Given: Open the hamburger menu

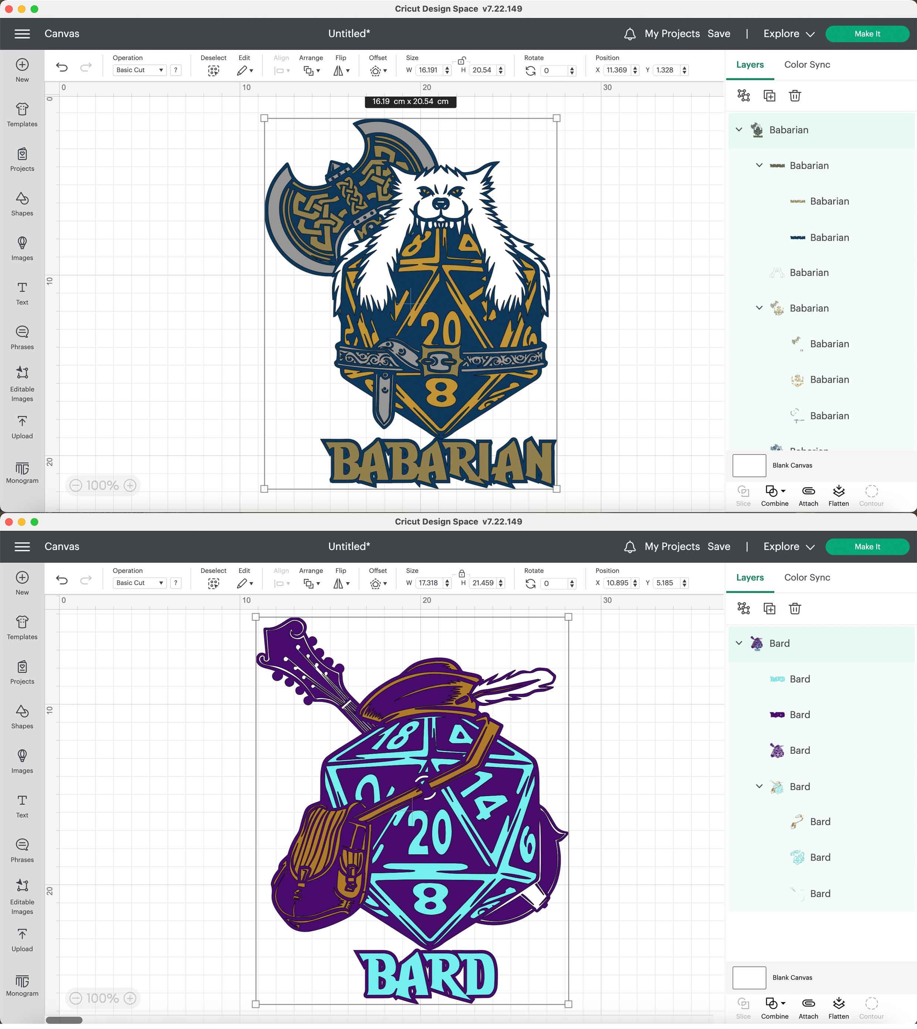Looking at the screenshot, I should pyautogui.click(x=22, y=33).
